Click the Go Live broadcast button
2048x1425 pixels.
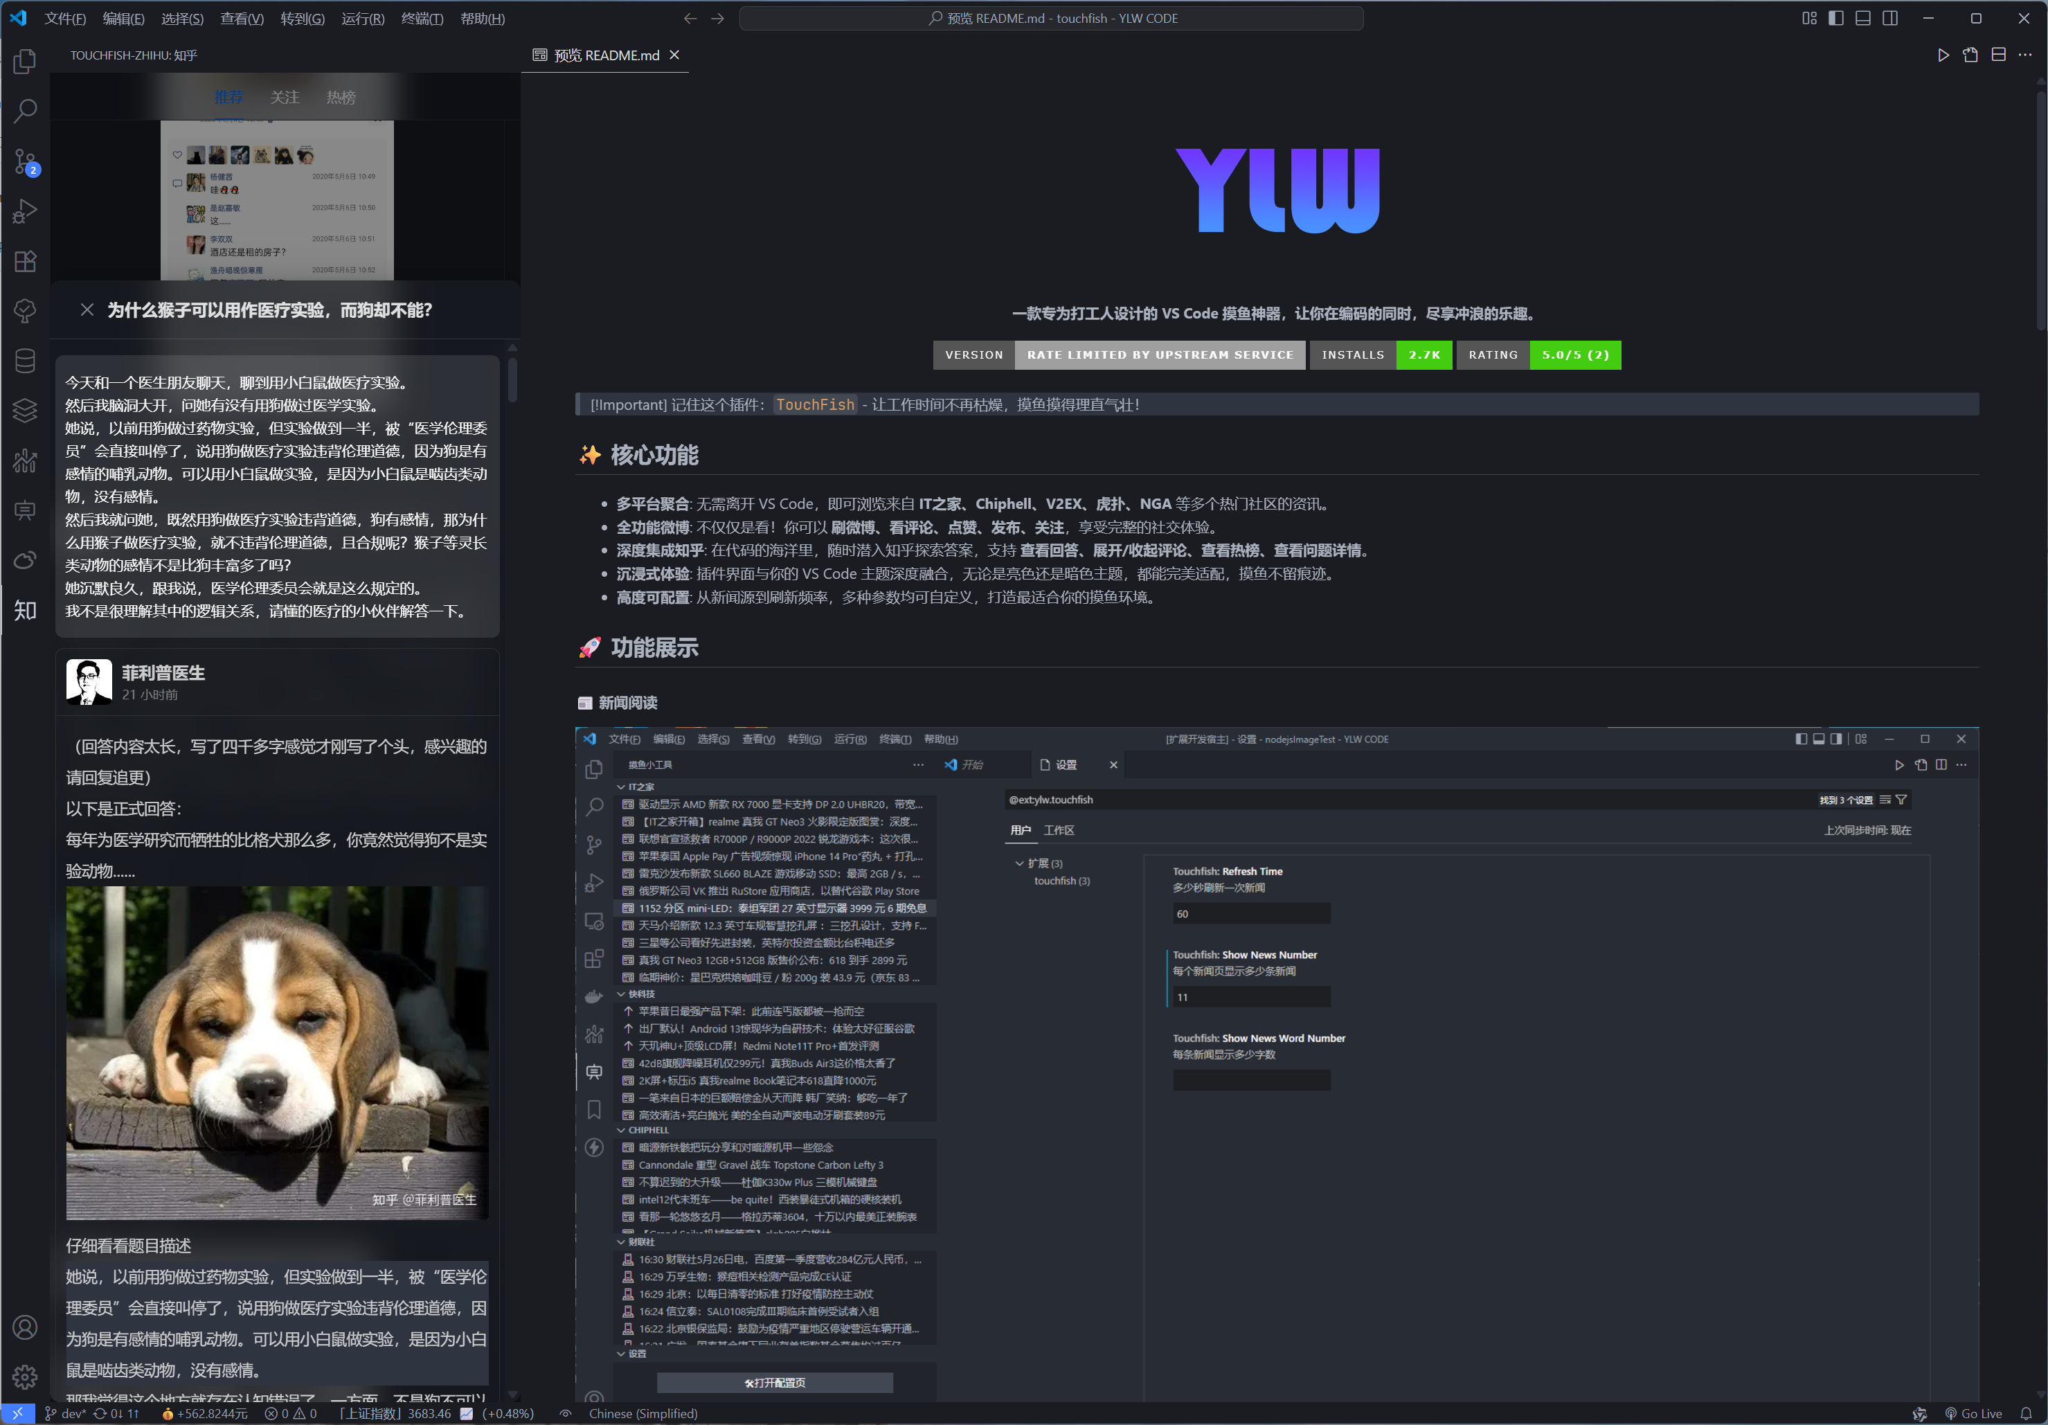[1973, 1413]
